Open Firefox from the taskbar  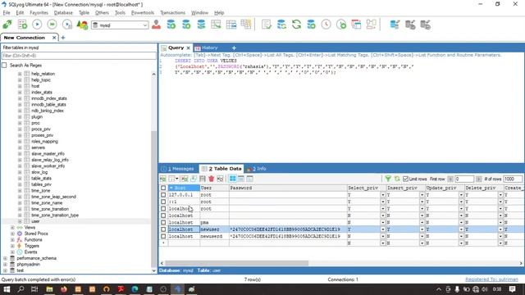pos(64,289)
